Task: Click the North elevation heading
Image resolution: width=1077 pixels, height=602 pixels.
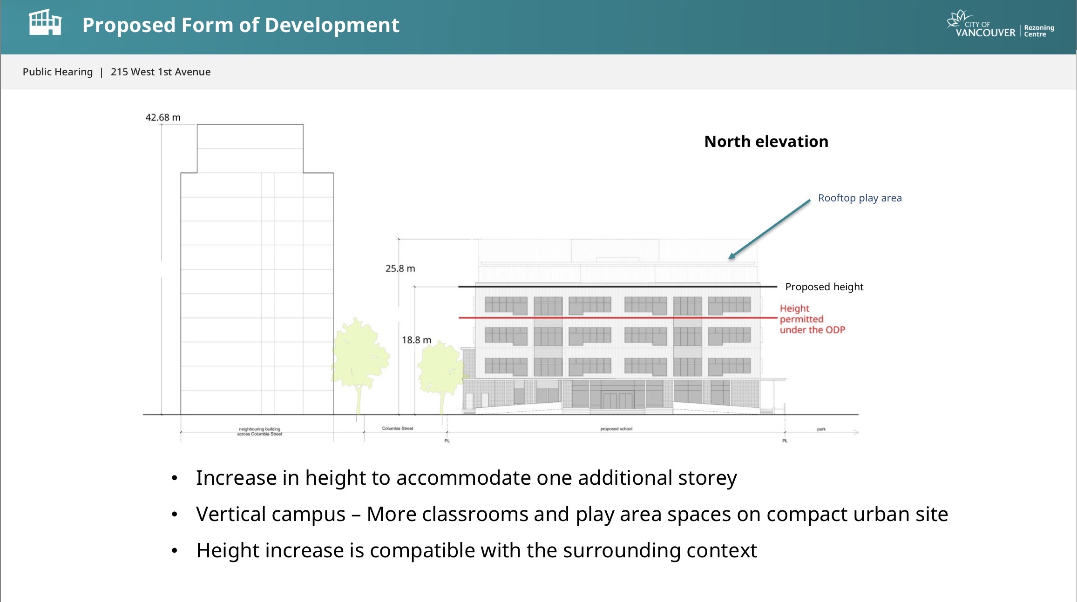Action: [x=766, y=141]
